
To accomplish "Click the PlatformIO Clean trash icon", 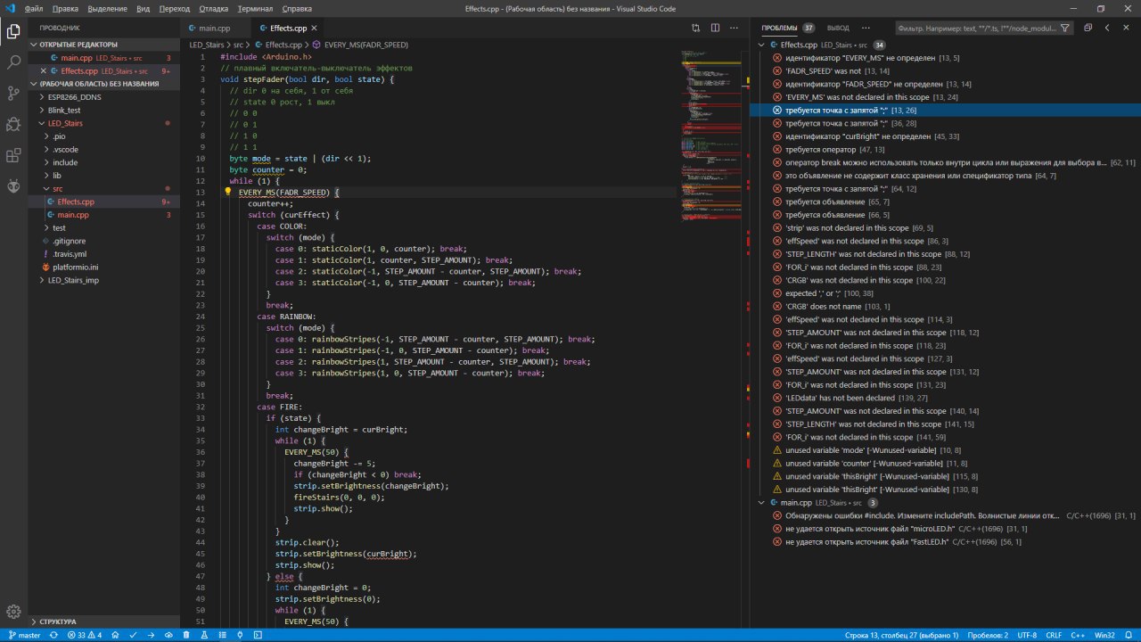I will [x=186, y=635].
